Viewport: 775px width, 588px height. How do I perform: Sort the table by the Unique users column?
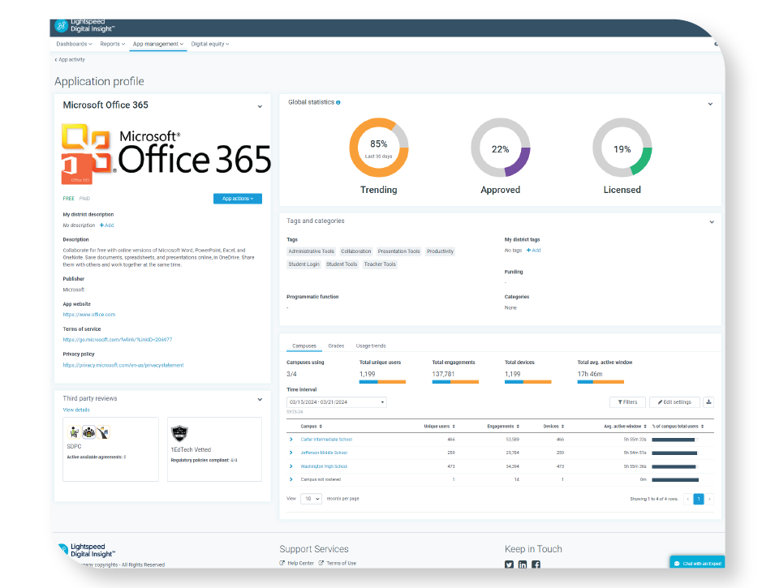439,426
